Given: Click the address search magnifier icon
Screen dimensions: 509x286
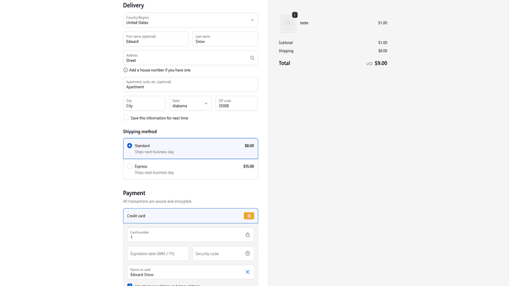Looking at the screenshot, I should tap(252, 58).
